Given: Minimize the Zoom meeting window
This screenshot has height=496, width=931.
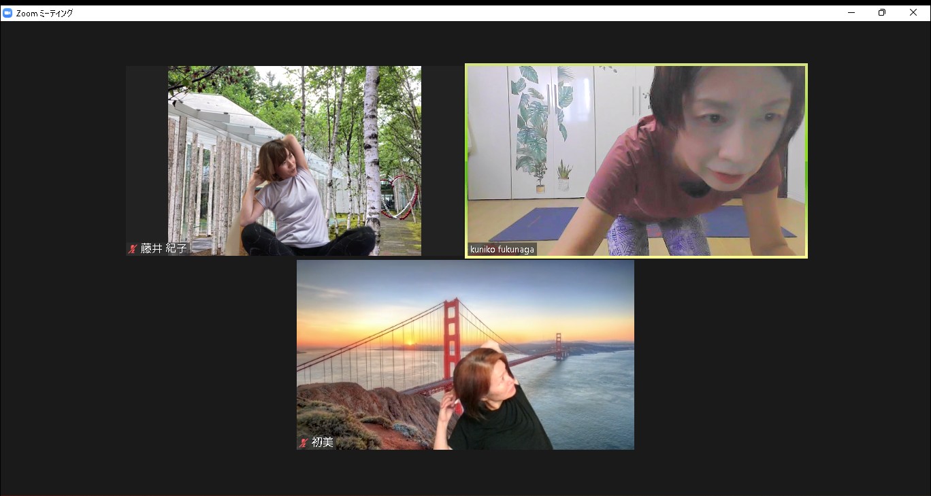Looking at the screenshot, I should point(851,13).
